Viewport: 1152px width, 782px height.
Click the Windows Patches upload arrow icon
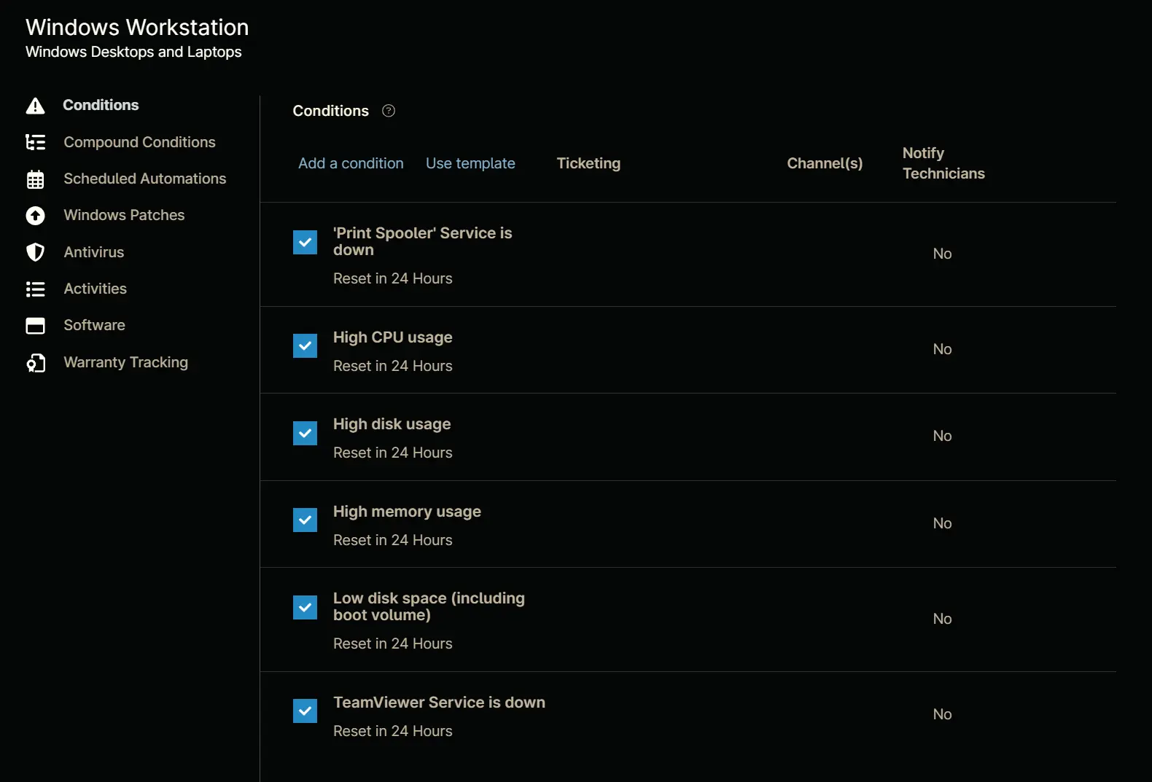coord(35,216)
